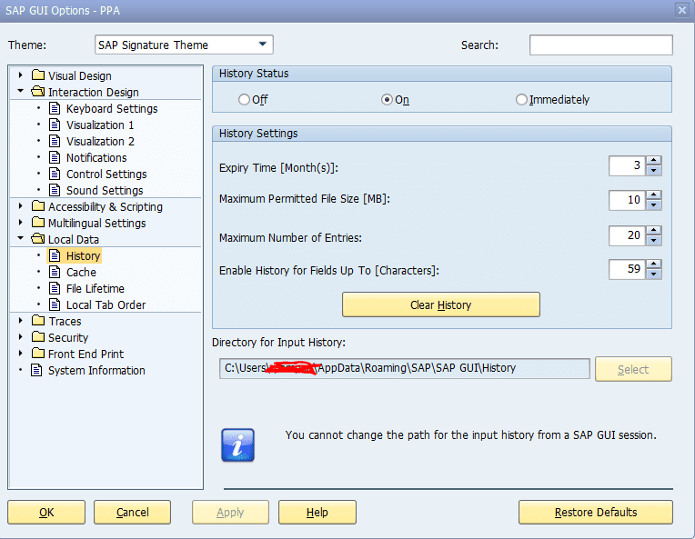This screenshot has width=695, height=539.
Task: Click the History page icon
Action: (55, 255)
